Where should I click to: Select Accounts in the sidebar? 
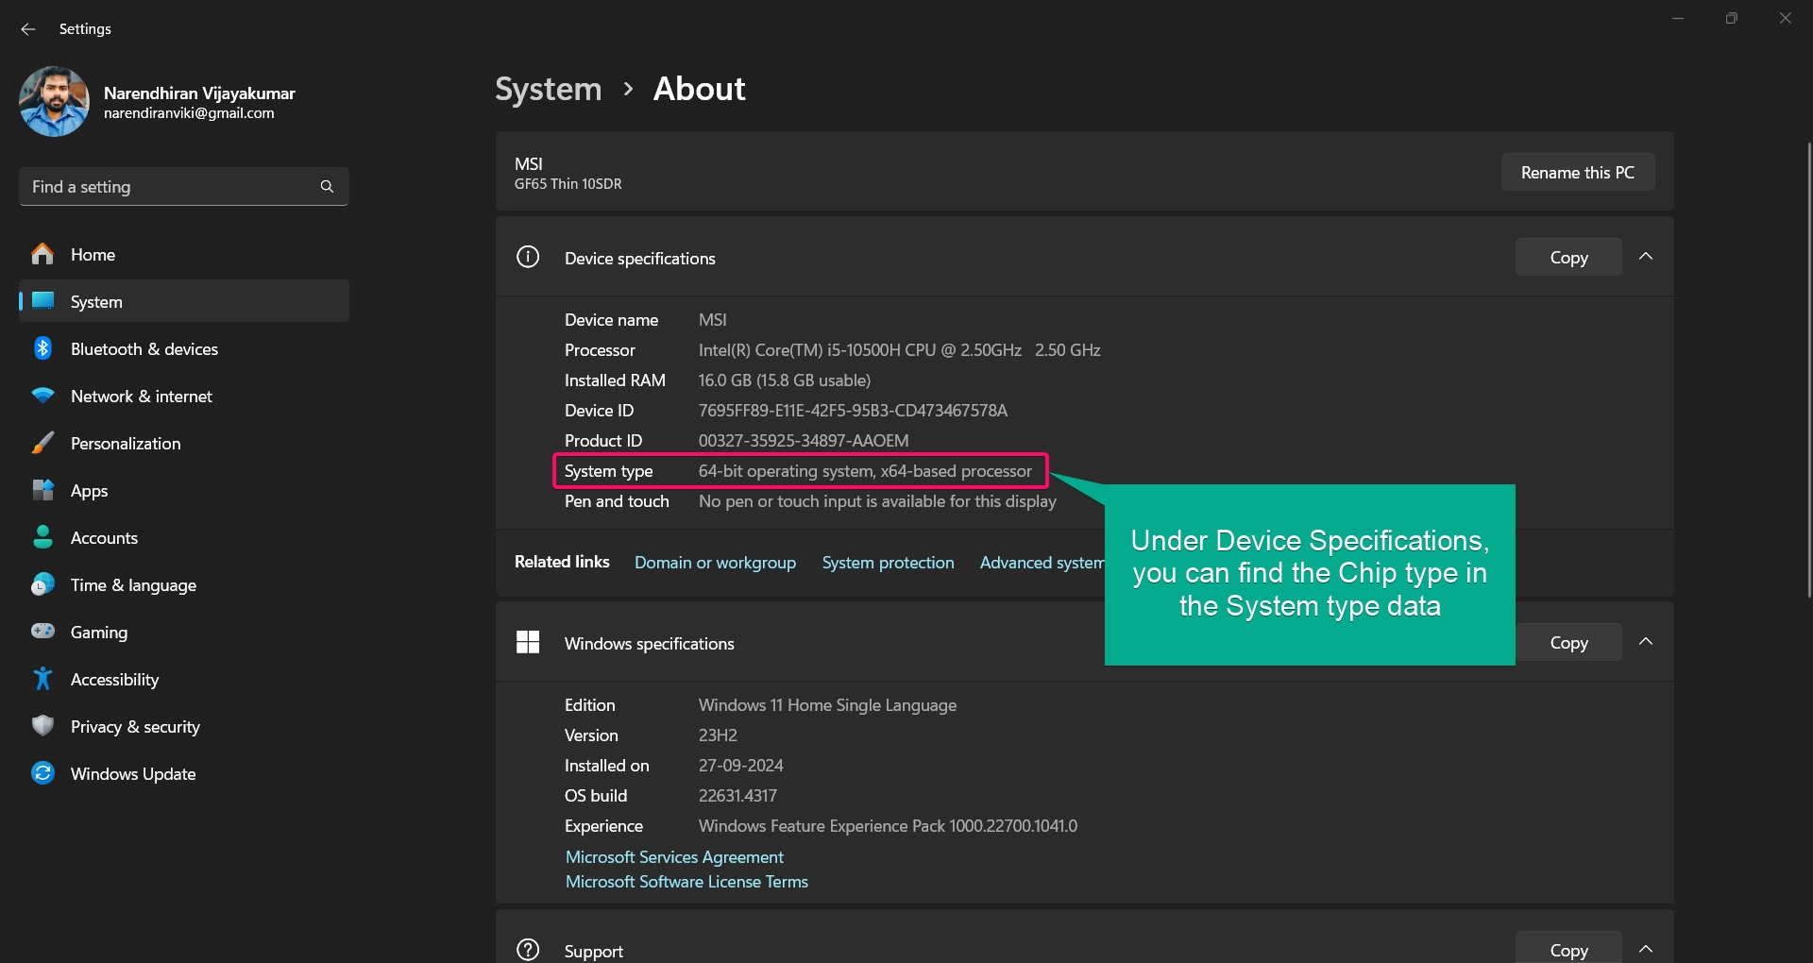(x=184, y=537)
